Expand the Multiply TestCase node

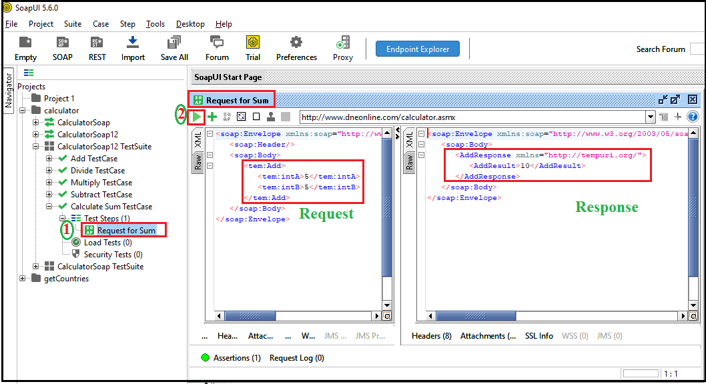click(49, 182)
